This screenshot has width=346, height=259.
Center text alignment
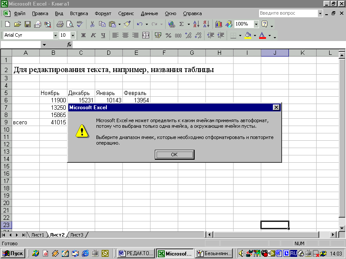[x=125, y=35]
